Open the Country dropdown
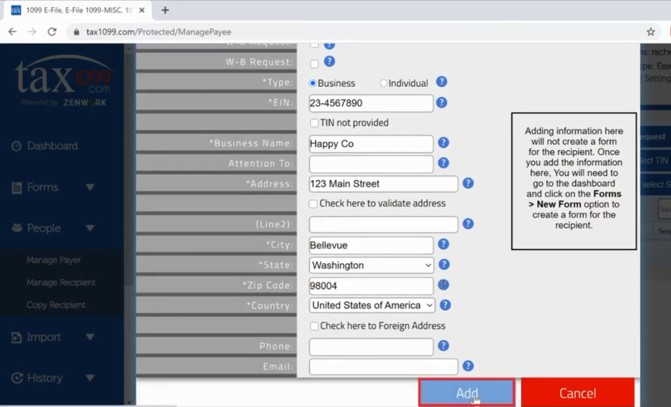The image size is (671, 407). (371, 306)
